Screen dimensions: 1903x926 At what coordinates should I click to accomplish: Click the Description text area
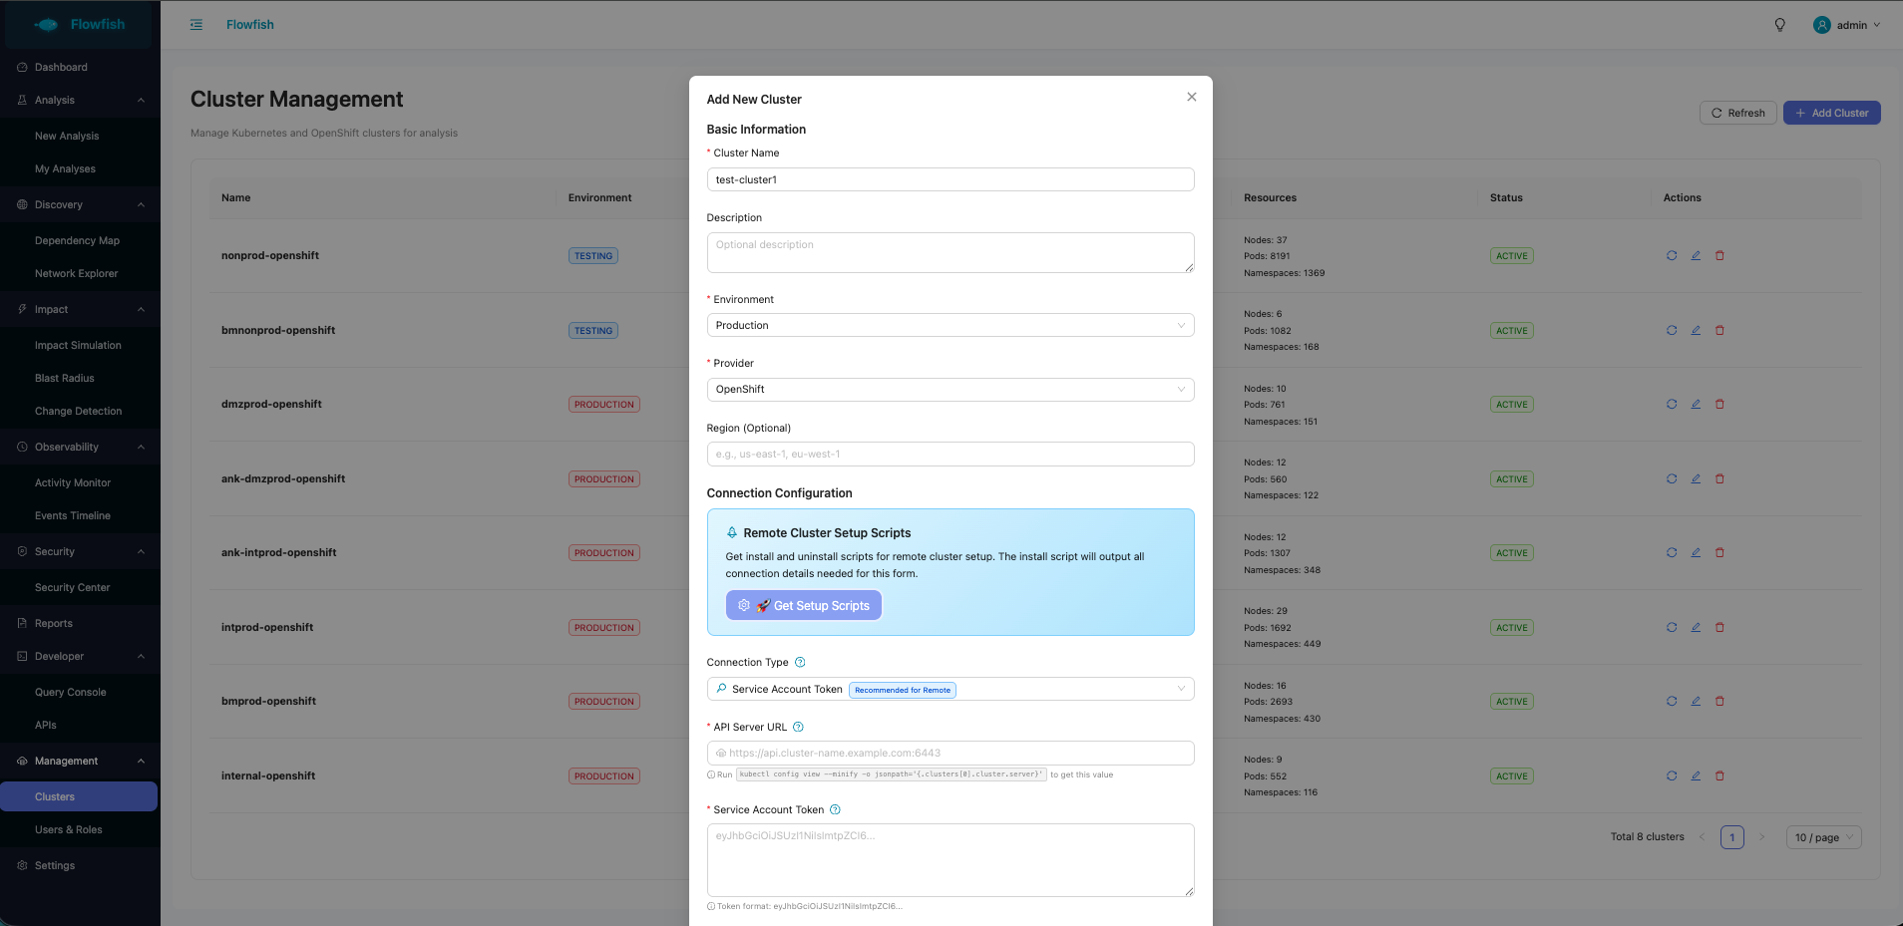point(951,253)
